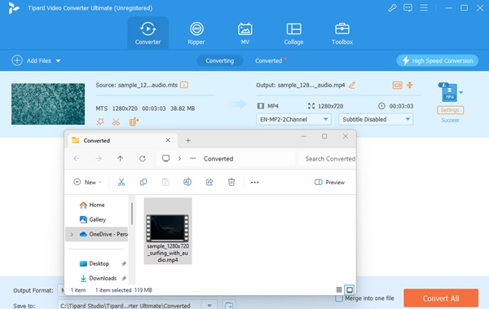Open the Toolbox tab
The image size is (489, 309).
pyautogui.click(x=342, y=33)
